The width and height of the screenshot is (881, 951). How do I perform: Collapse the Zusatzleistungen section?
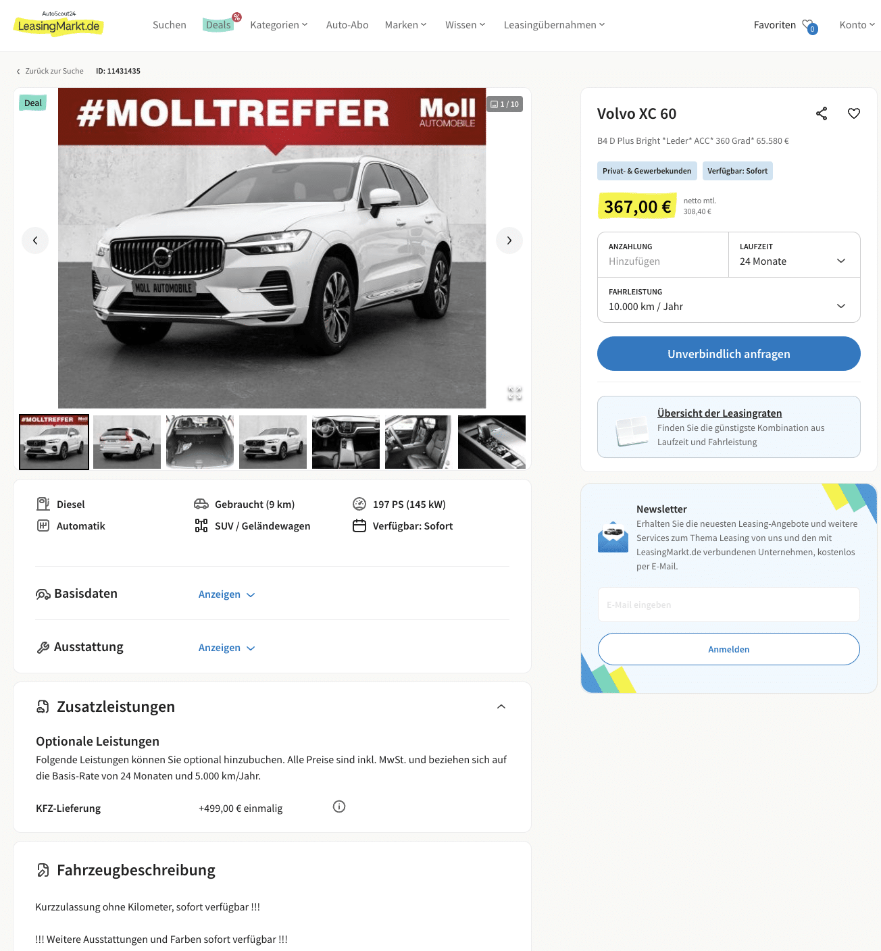click(501, 706)
